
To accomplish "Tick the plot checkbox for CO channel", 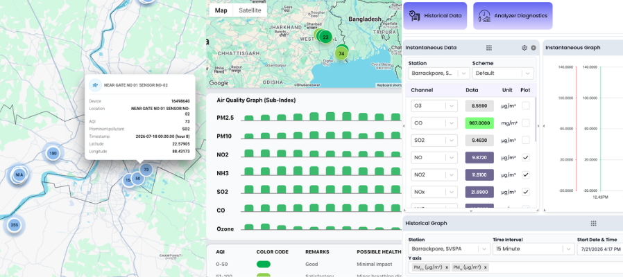I will [526, 123].
